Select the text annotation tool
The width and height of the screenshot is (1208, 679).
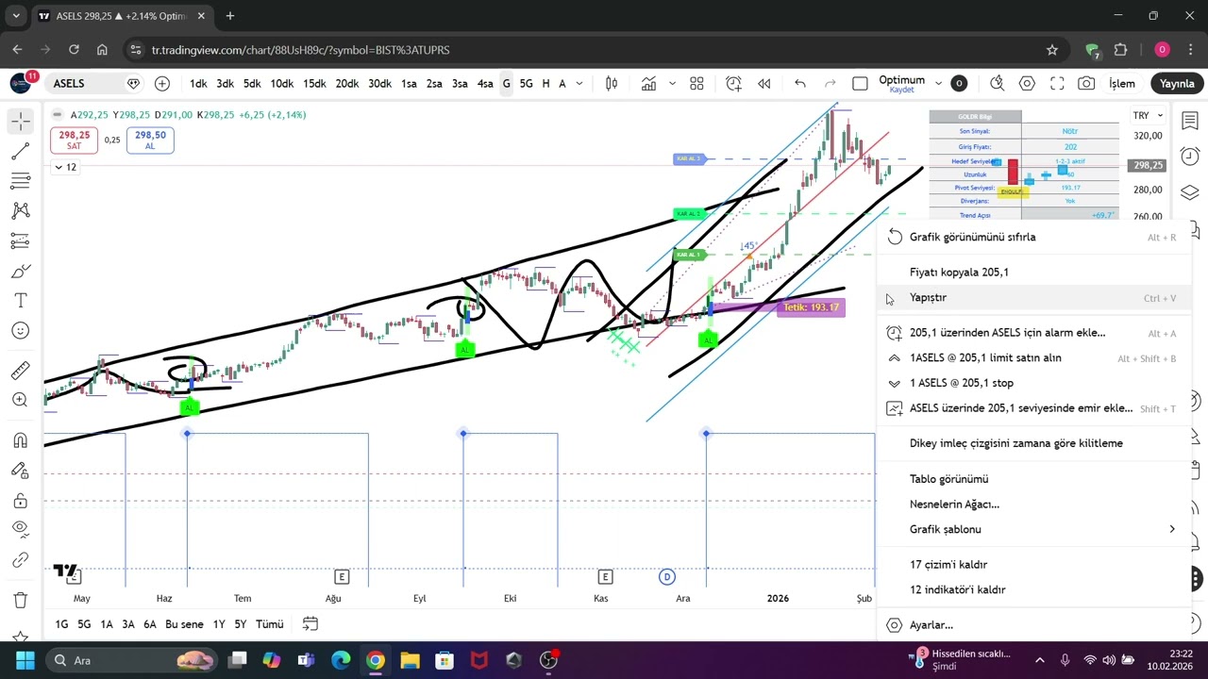coord(21,301)
